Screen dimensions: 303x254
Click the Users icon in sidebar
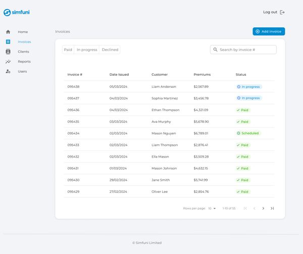8,71
